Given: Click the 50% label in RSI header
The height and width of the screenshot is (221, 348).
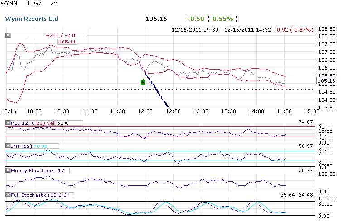Looking at the screenshot, I should tap(63, 123).
